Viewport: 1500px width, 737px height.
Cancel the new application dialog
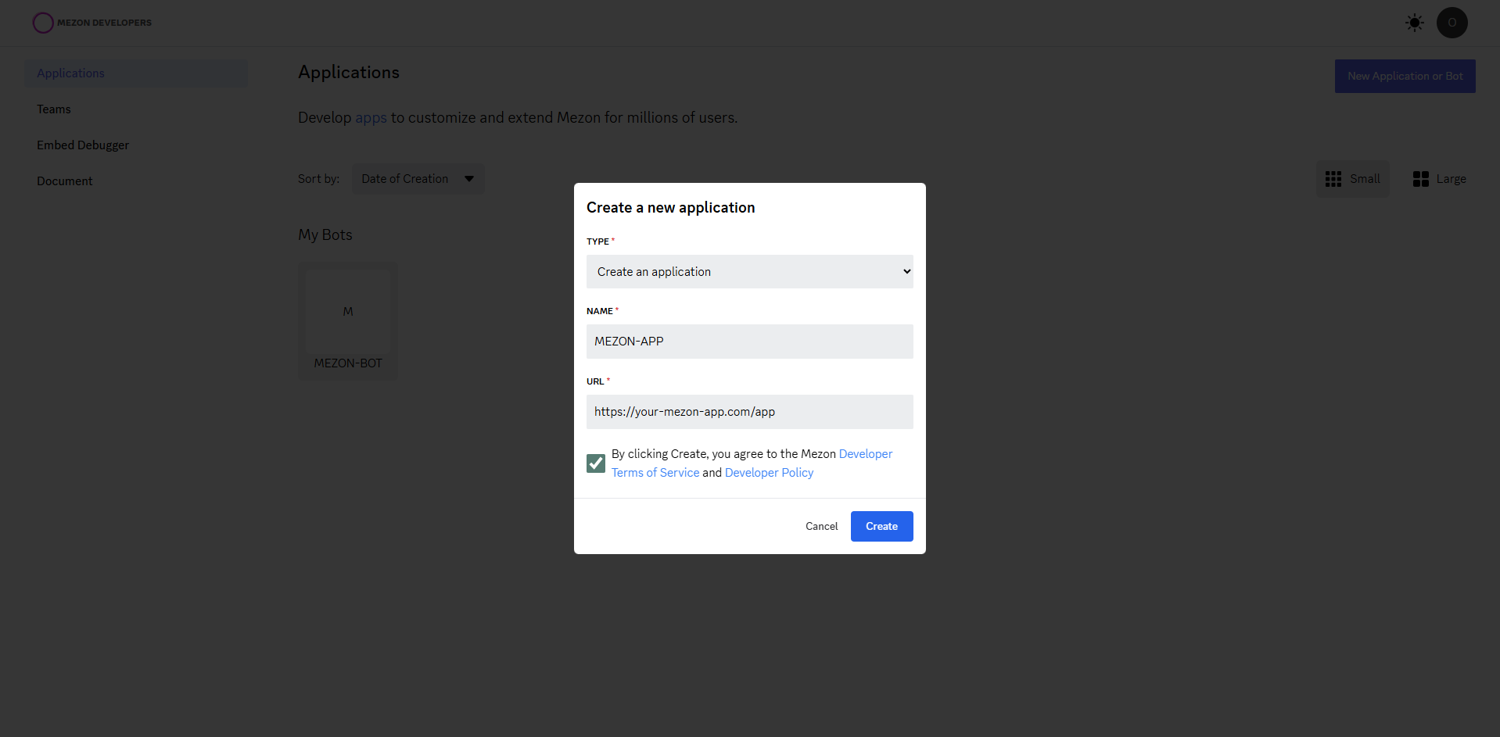click(x=821, y=527)
